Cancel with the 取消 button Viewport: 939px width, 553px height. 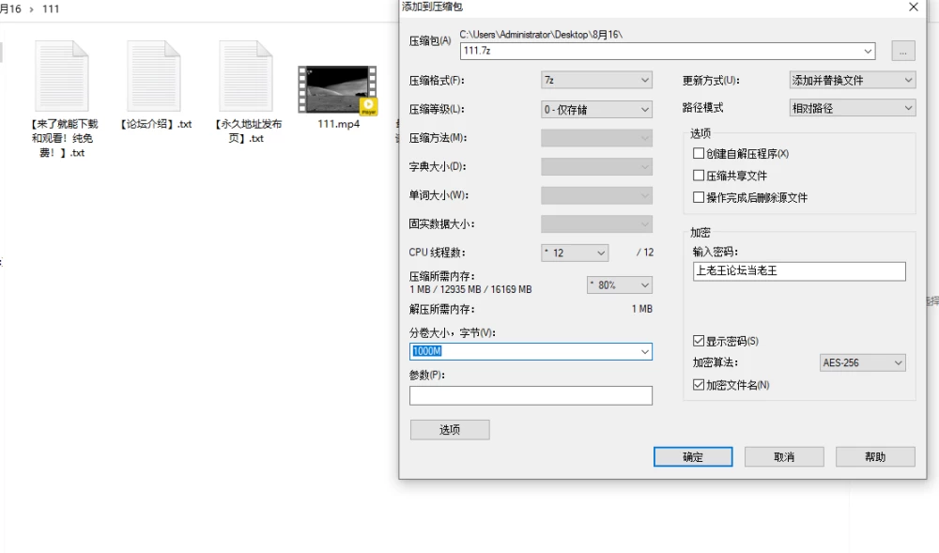point(784,456)
